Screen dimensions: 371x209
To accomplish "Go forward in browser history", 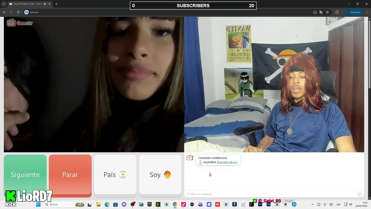I will tap(11, 12).
